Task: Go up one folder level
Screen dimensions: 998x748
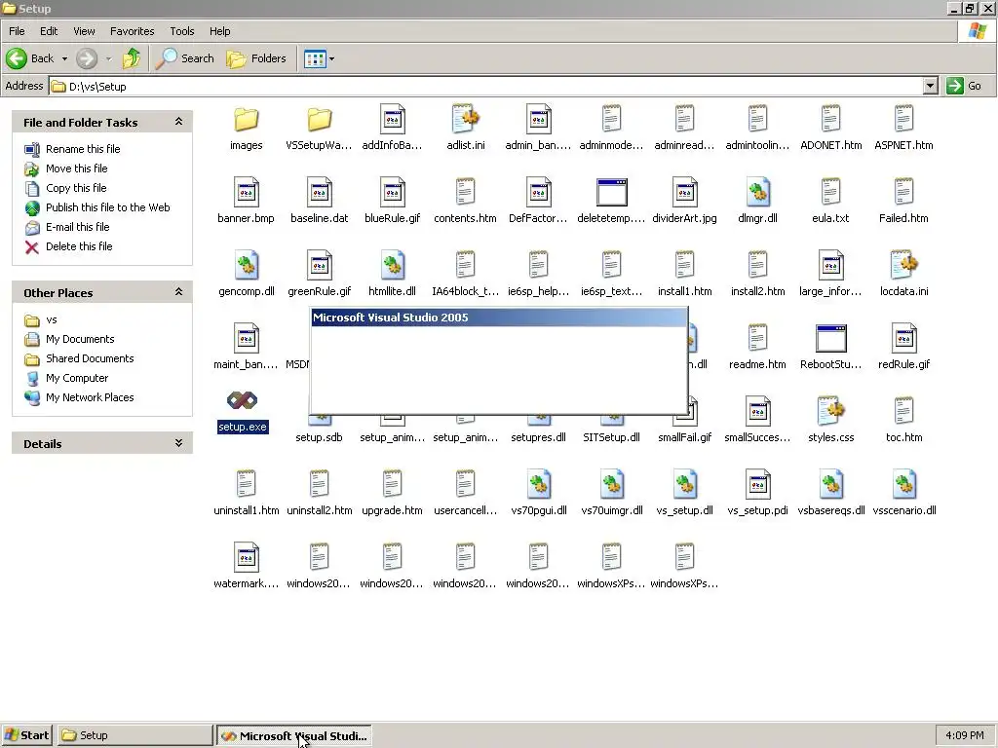Action: pos(132,58)
